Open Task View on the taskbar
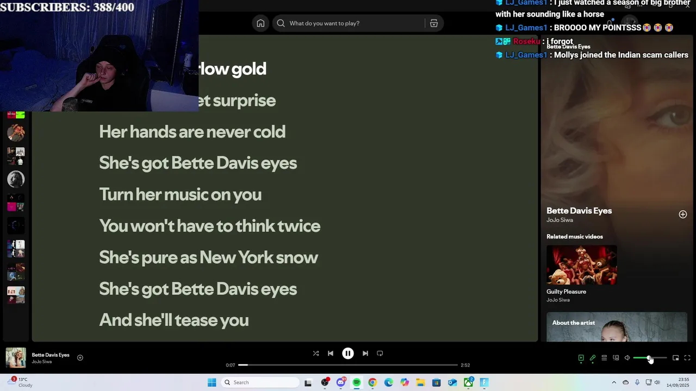The height and width of the screenshot is (391, 696). tap(308, 382)
